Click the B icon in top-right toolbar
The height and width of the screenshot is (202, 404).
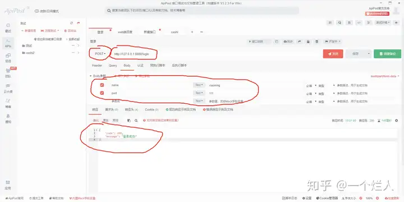point(349,22)
